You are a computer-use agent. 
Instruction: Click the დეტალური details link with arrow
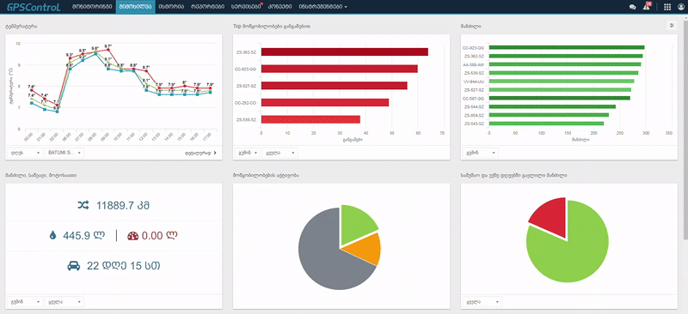point(201,153)
